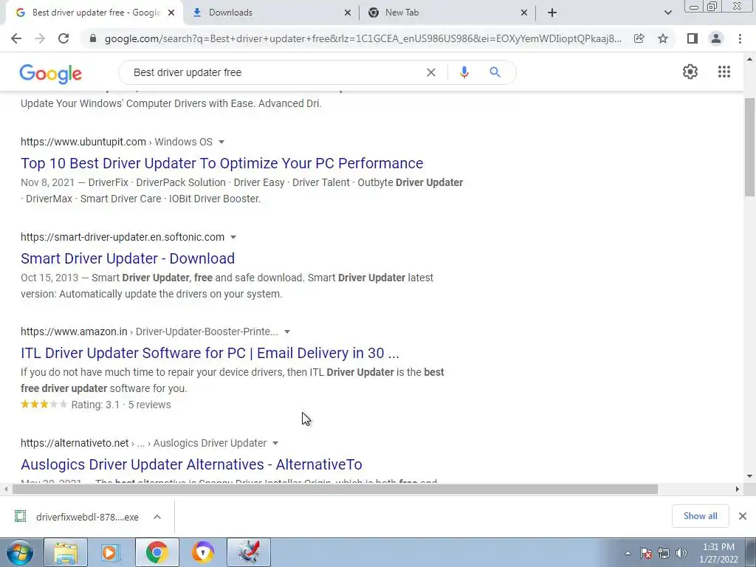This screenshot has height=567, width=756.
Task: Bookmark this page with the star icon
Action: [x=663, y=38]
